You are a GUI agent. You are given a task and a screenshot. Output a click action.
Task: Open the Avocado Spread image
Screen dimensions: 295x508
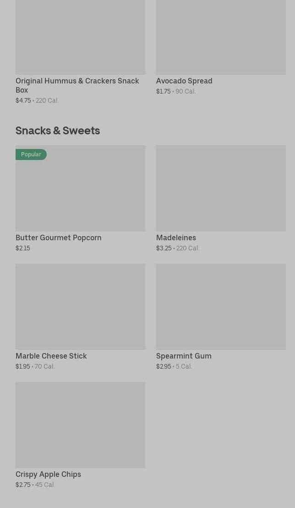[x=221, y=37]
